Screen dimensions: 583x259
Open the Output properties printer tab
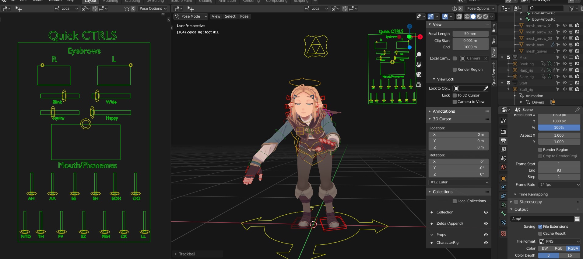(504, 141)
